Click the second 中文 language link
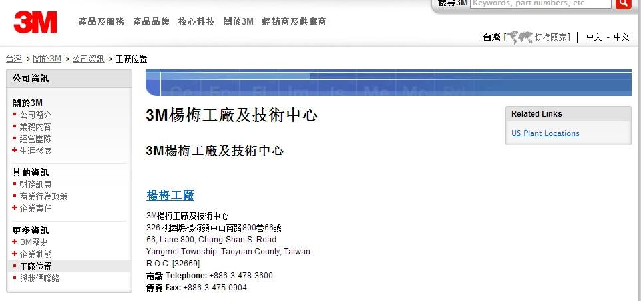The width and height of the screenshot is (641, 301). 622,37
